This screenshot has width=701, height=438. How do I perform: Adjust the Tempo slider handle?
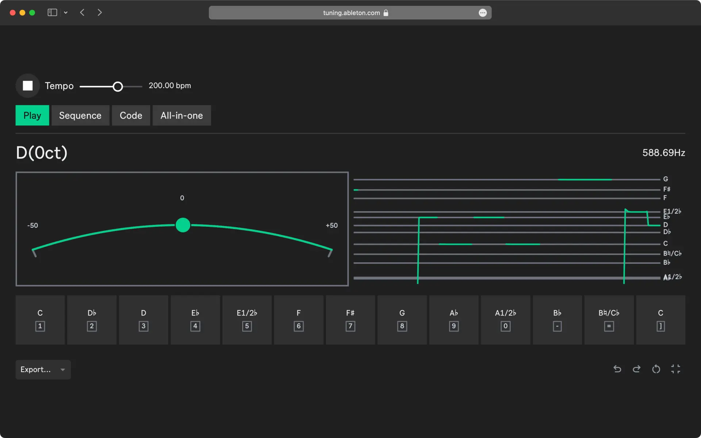pyautogui.click(x=118, y=87)
